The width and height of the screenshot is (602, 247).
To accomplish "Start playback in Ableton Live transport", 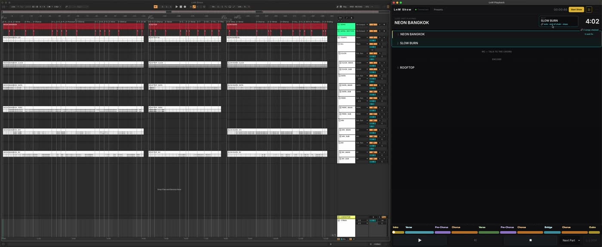I will 176,7.
